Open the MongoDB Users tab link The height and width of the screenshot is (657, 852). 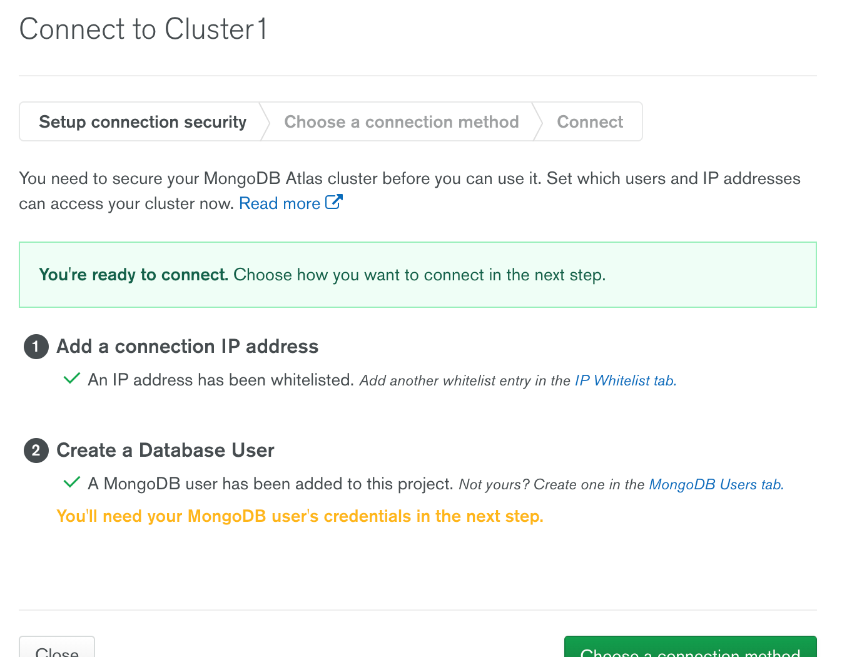pos(716,484)
